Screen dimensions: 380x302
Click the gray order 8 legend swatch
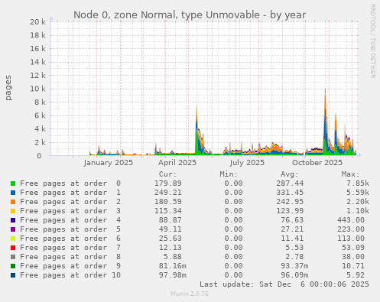coord(13,257)
